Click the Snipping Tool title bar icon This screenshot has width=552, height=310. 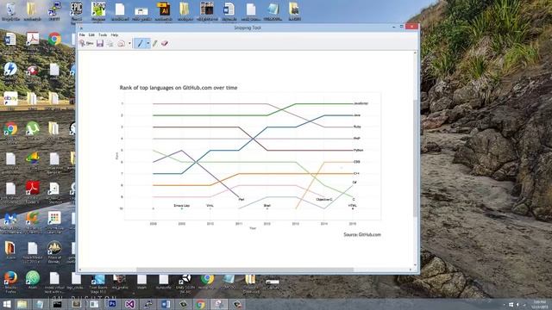point(81,28)
